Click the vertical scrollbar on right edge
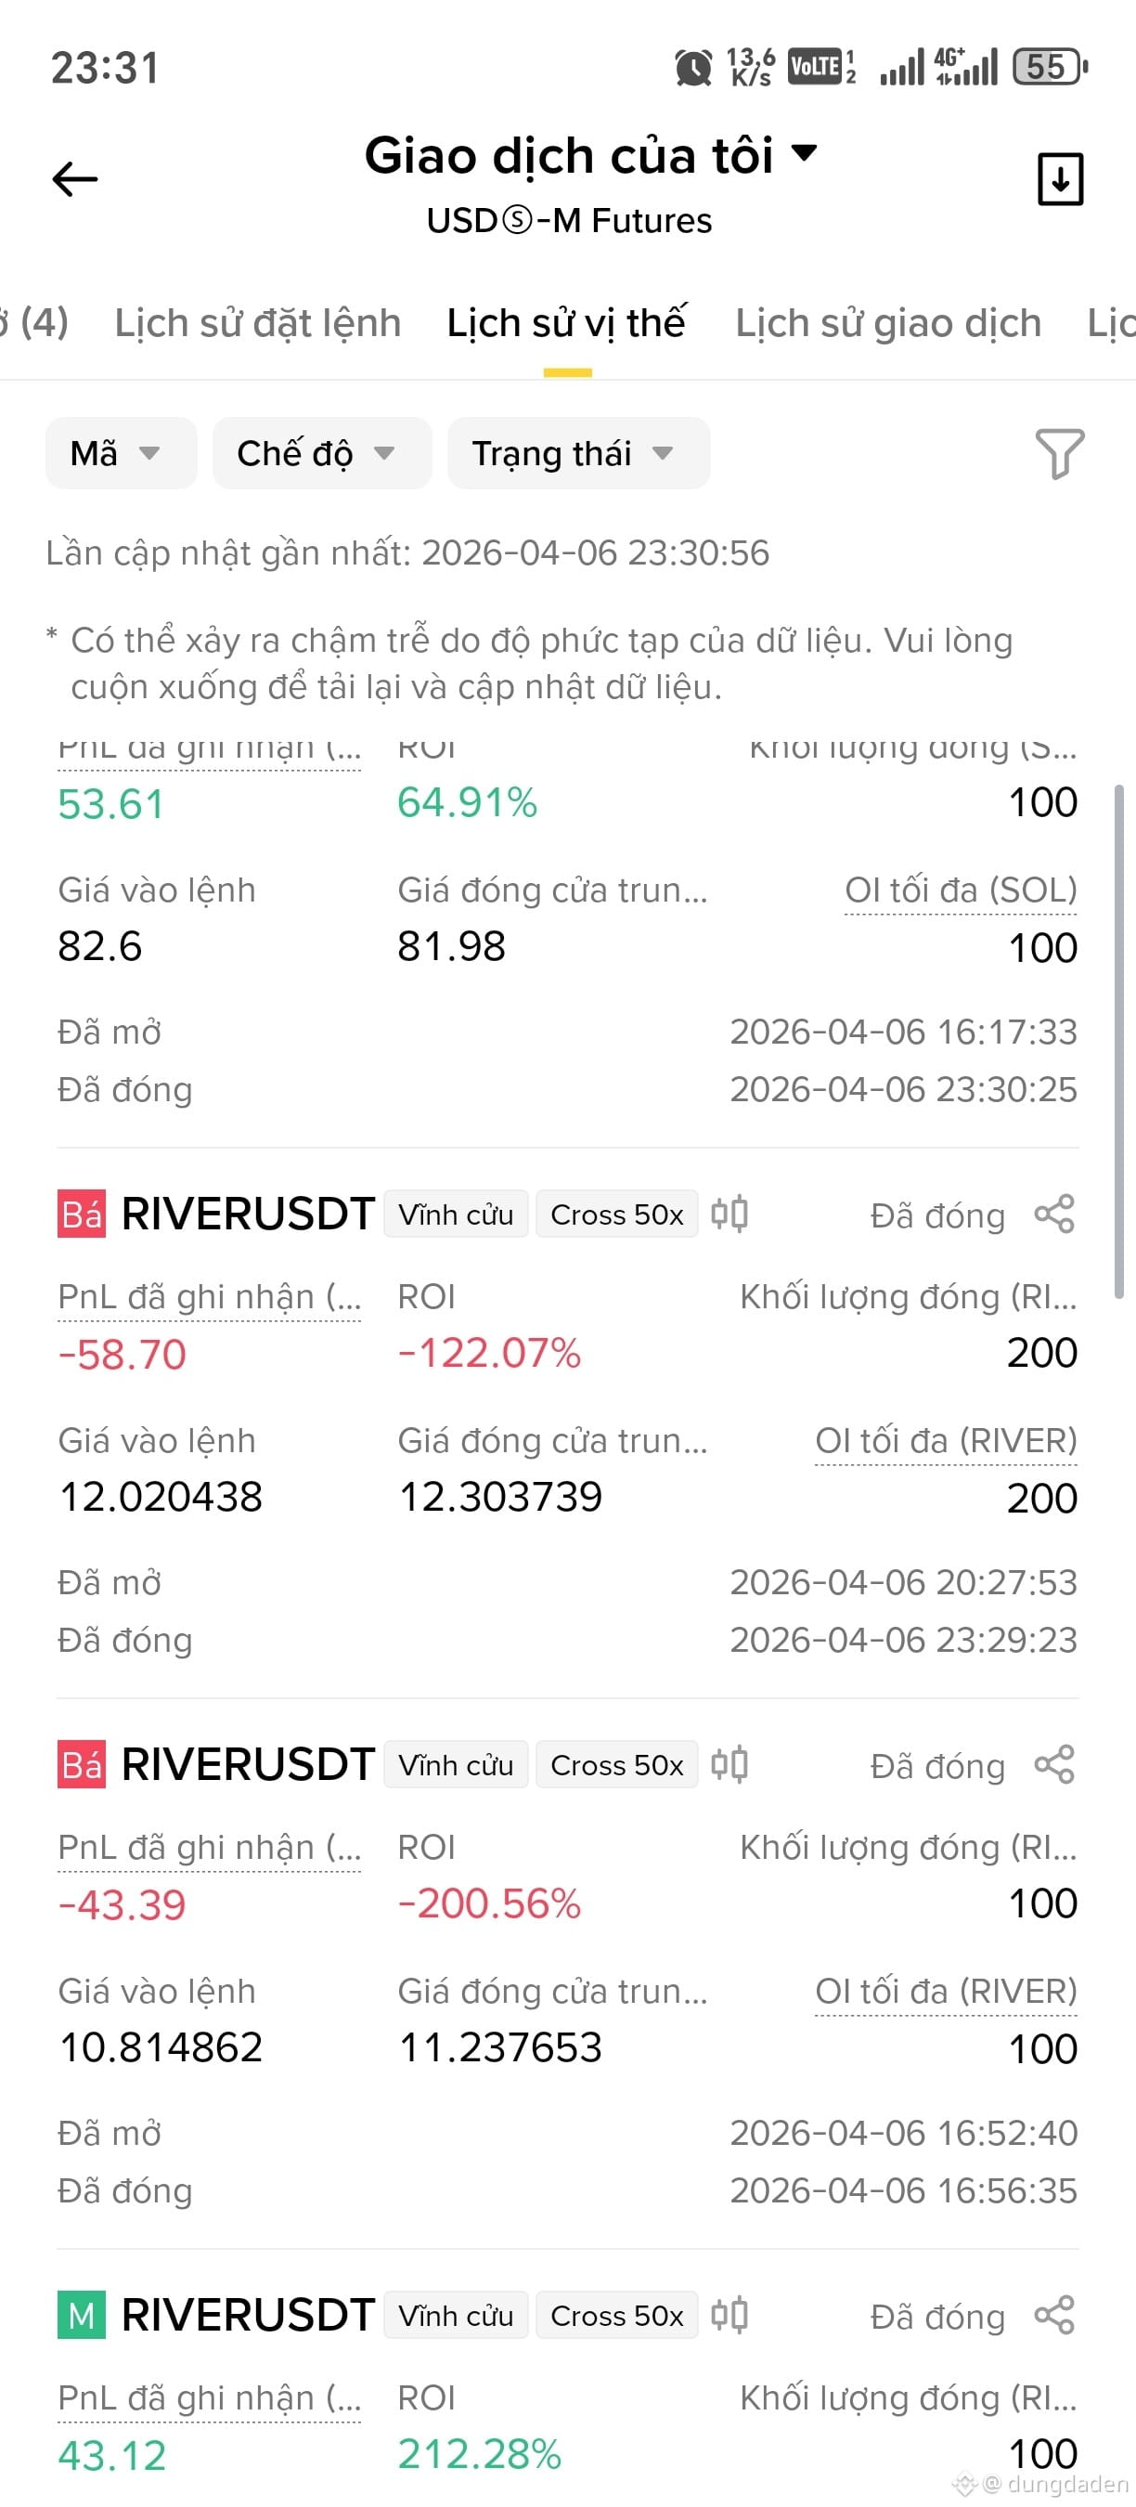The image size is (1136, 2507). click(x=1119, y=1042)
